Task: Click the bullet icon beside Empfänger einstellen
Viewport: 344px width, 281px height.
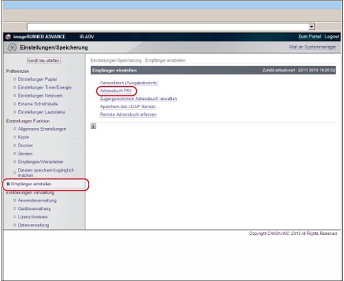Action: click(8, 184)
